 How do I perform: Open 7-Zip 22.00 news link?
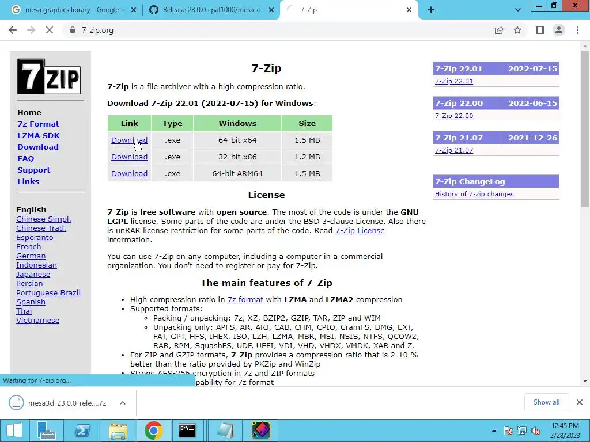coord(454,116)
